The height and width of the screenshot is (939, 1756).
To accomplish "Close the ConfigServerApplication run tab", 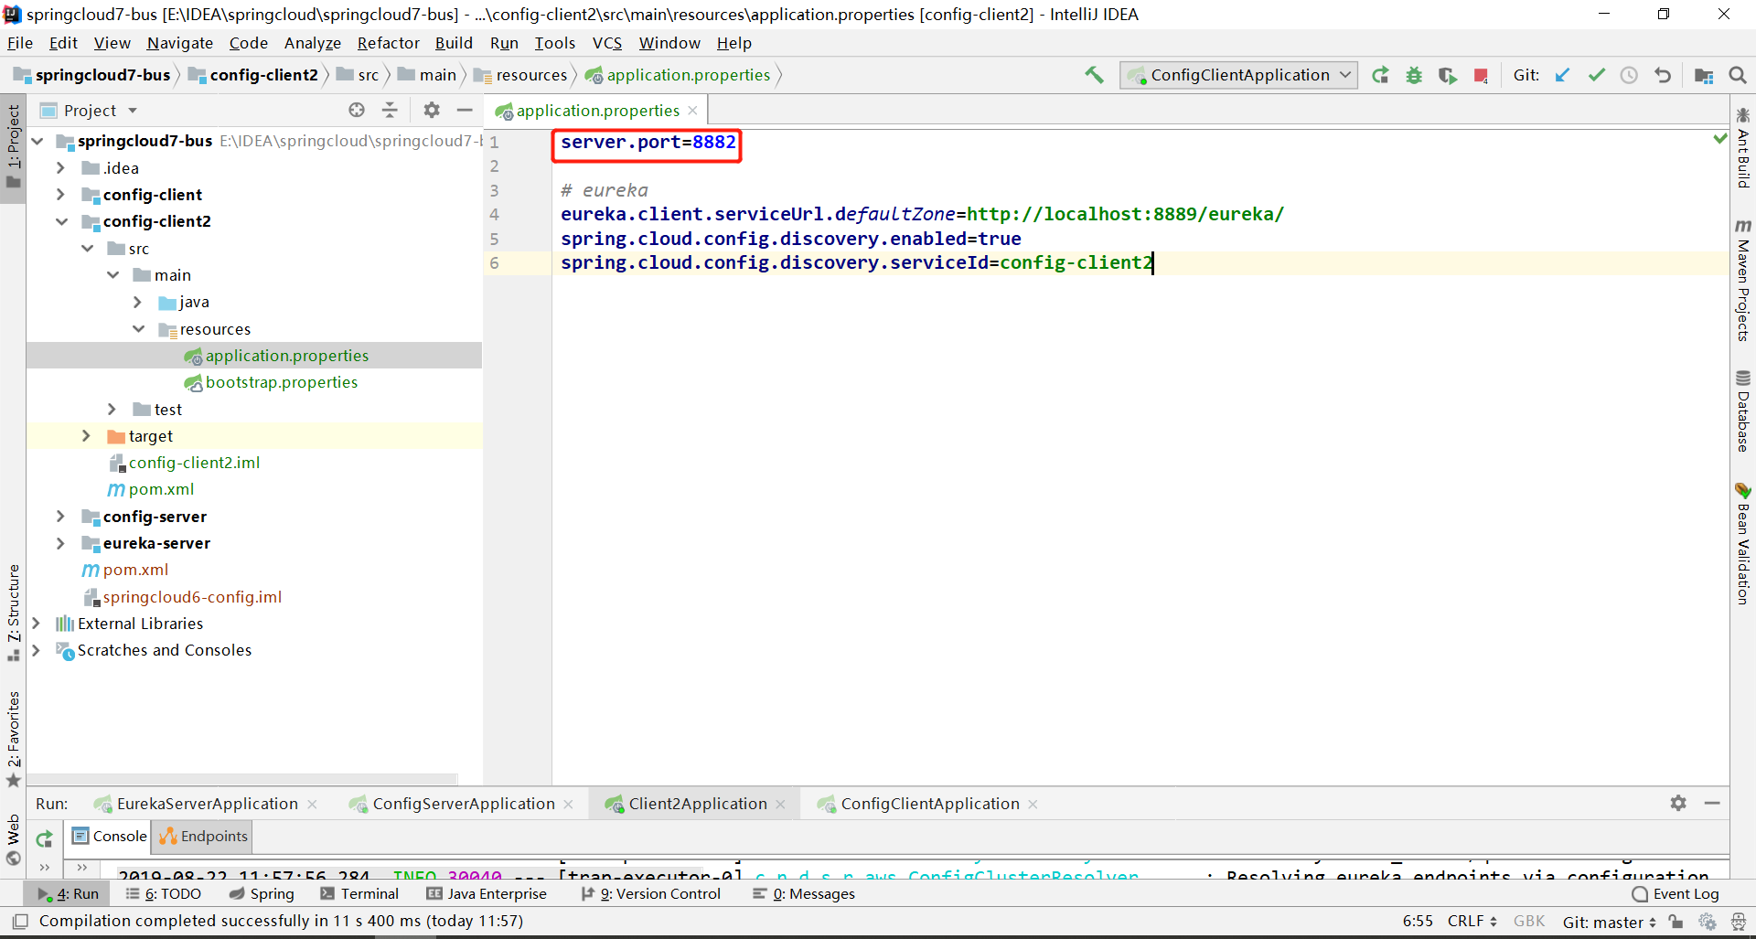I will pyautogui.click(x=568, y=804).
